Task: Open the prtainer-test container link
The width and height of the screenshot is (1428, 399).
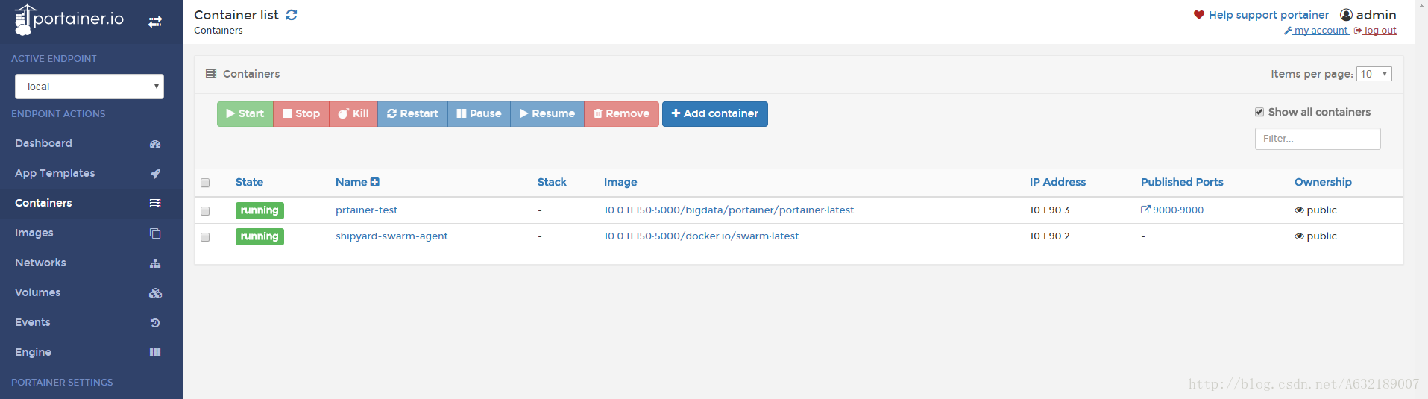Action: (x=366, y=210)
